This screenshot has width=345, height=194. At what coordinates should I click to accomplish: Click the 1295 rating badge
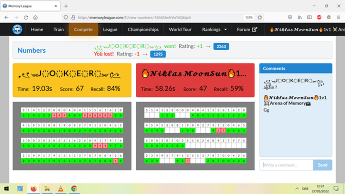pyautogui.click(x=158, y=54)
